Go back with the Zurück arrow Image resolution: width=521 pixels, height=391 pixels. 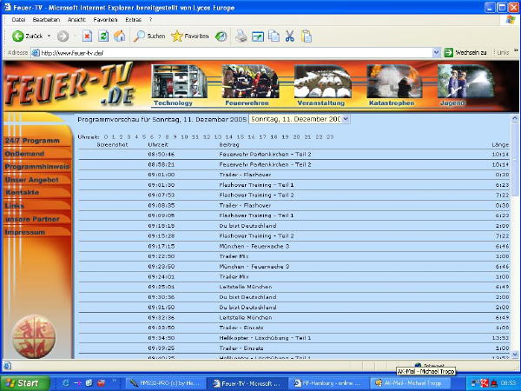[27, 36]
